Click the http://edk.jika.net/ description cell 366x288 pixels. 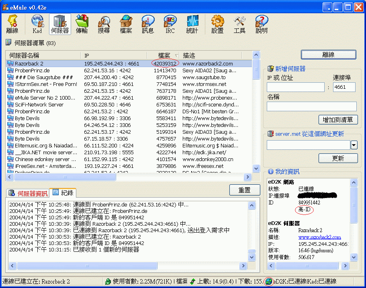[x=204, y=152]
